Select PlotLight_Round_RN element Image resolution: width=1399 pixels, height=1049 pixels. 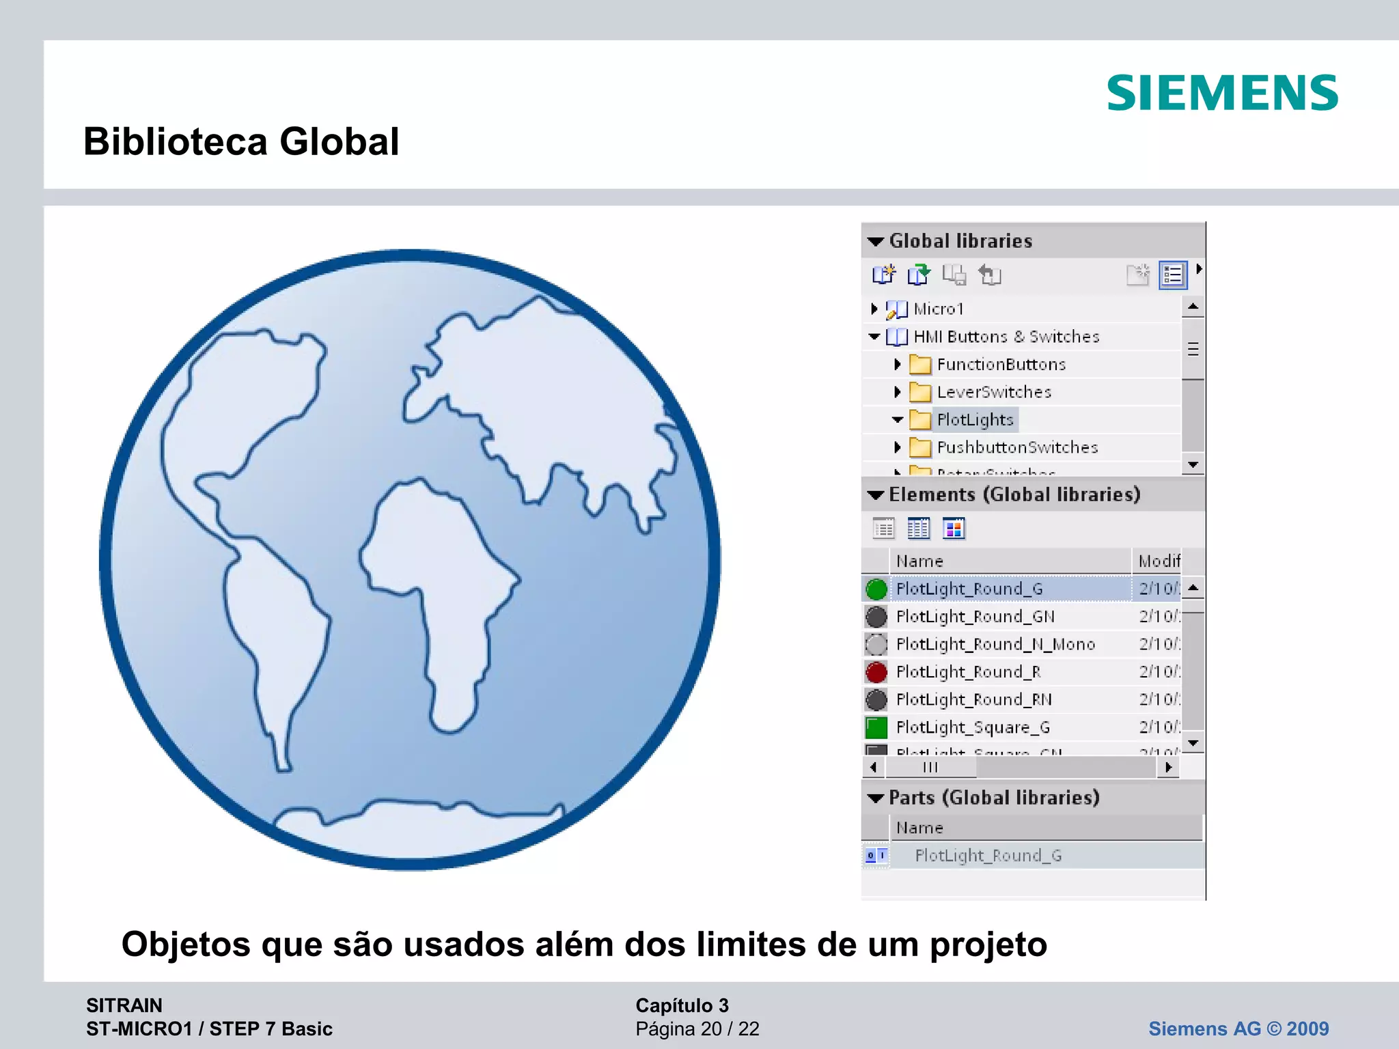click(x=973, y=699)
